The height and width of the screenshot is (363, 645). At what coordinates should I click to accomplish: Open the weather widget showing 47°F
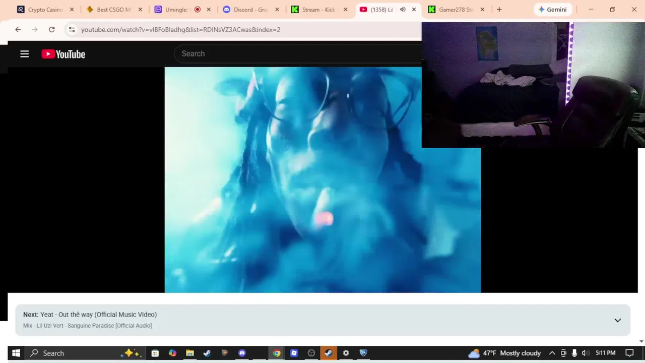[504, 353]
